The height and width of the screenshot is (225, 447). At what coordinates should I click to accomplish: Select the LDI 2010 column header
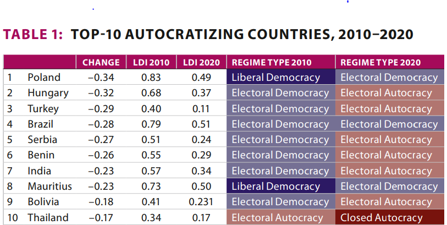click(151, 62)
